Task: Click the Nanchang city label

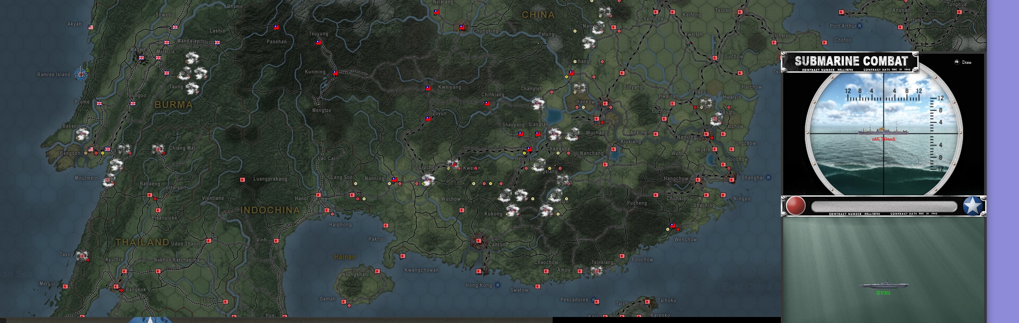Action: pos(592,153)
